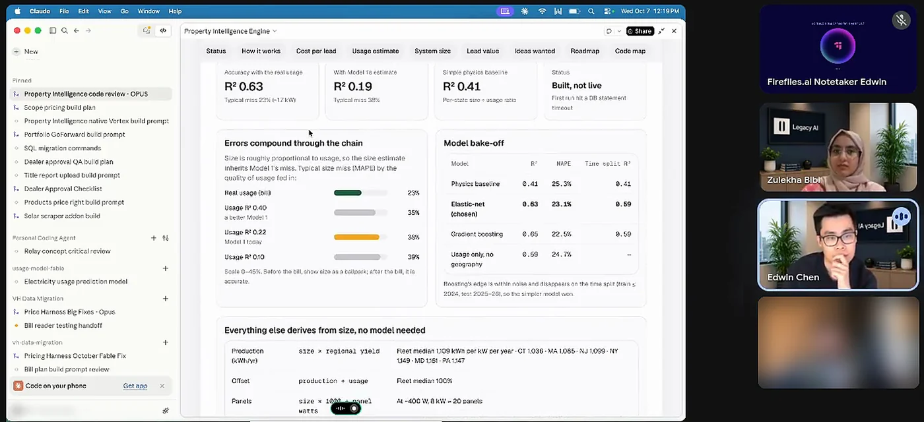The height and width of the screenshot is (422, 924).
Task: Switch to the code mode icon
Action: 163,30
